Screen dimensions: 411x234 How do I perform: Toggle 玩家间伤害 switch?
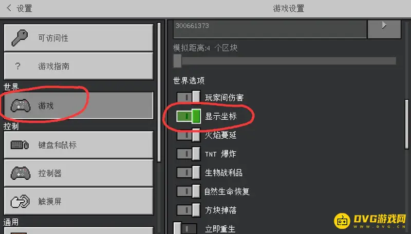point(189,97)
